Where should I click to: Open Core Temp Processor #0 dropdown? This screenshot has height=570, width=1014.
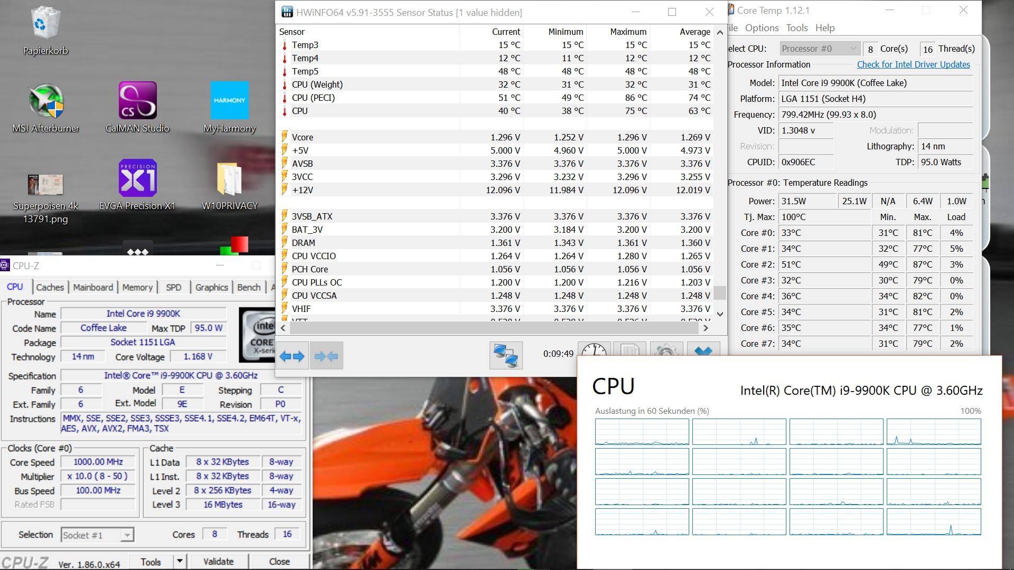coord(820,49)
